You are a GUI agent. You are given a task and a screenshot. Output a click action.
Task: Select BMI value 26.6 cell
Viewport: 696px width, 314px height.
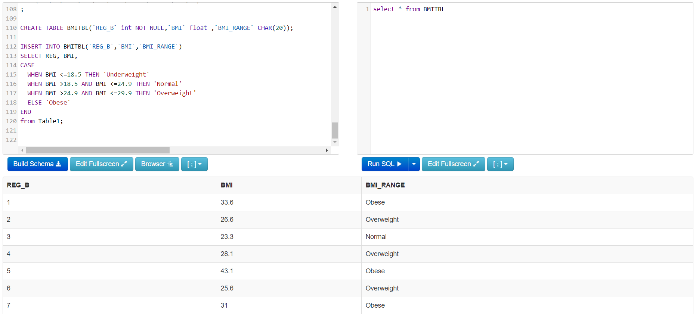tap(289, 220)
